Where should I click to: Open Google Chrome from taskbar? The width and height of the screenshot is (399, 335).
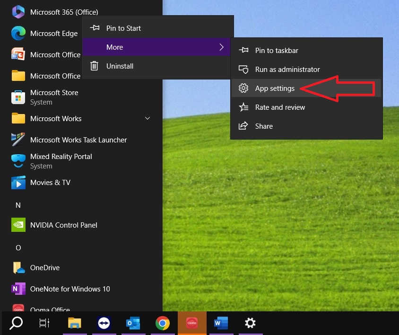tap(163, 323)
